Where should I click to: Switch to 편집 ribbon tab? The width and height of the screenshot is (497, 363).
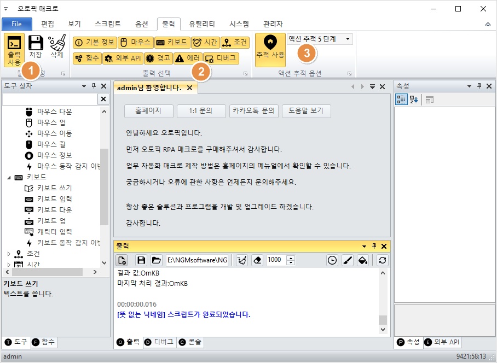48,24
